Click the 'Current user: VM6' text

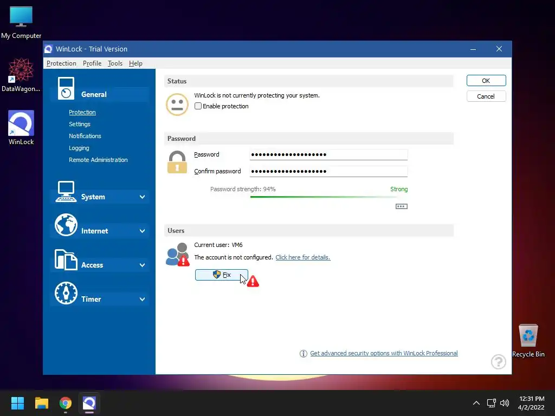click(218, 245)
